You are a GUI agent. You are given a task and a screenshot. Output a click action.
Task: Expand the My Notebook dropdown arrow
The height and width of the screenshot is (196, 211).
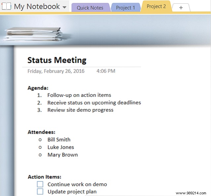[64, 7]
